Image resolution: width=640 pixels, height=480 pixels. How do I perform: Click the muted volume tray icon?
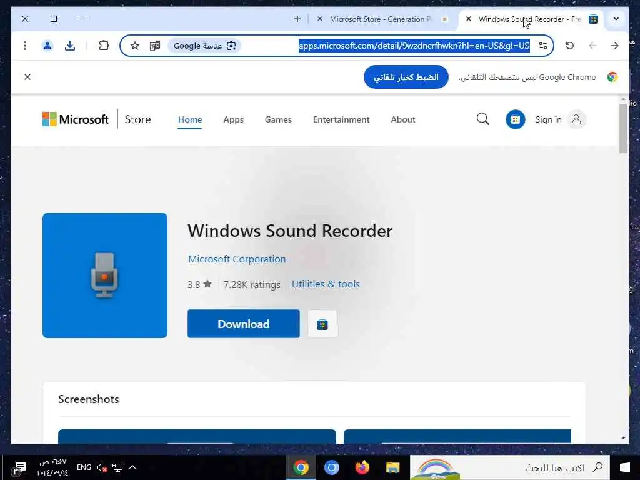point(102,467)
